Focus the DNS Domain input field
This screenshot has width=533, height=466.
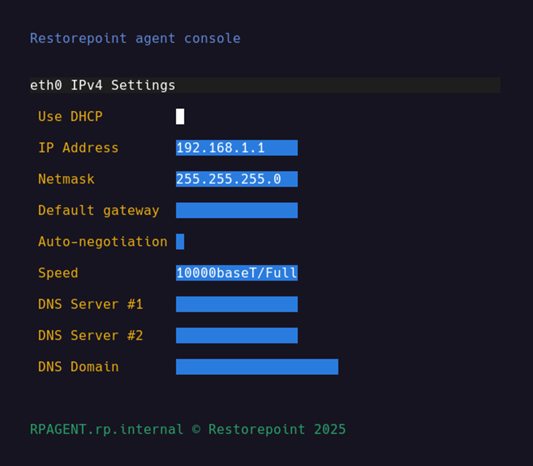coord(257,367)
